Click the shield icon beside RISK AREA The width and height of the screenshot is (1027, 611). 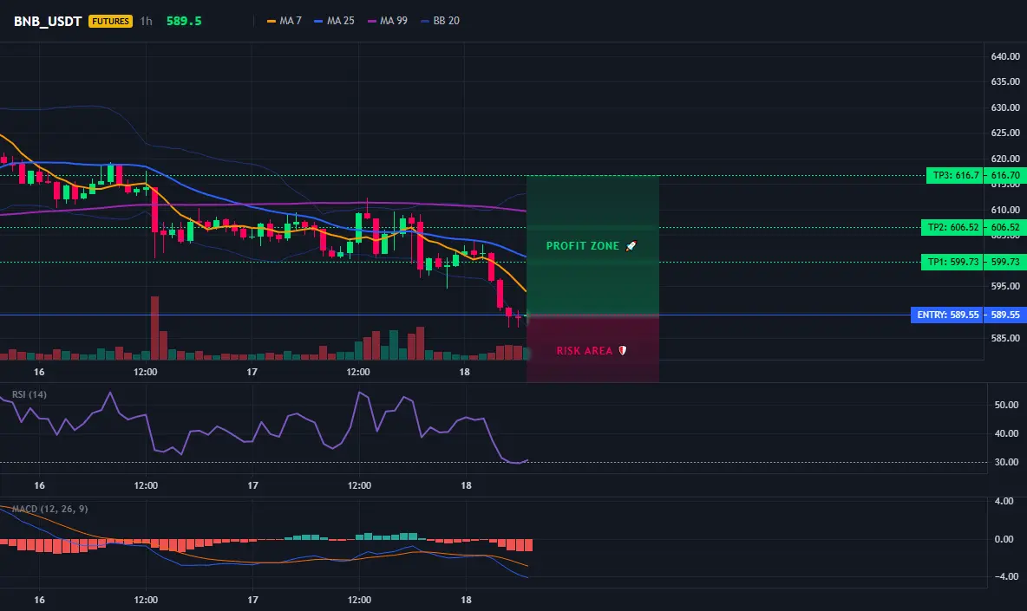coord(622,351)
